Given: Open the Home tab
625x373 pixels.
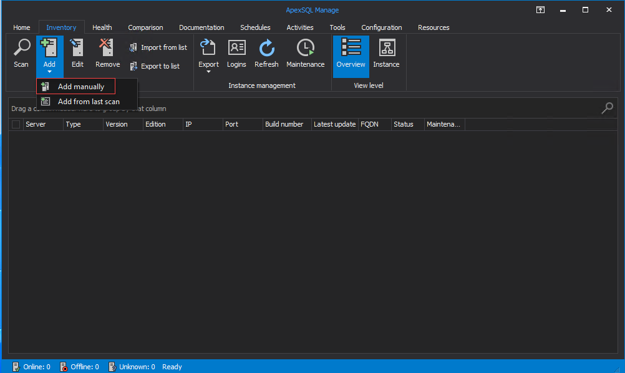Looking at the screenshot, I should pos(22,27).
